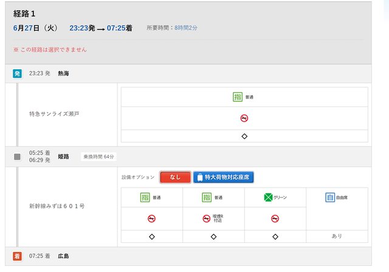Click the availability diamond under the Green car column
389x272 pixels.
275,237
